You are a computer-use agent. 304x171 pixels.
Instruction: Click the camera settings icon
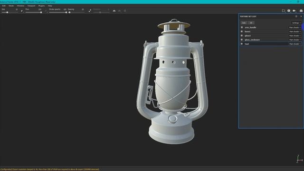tap(294, 10)
